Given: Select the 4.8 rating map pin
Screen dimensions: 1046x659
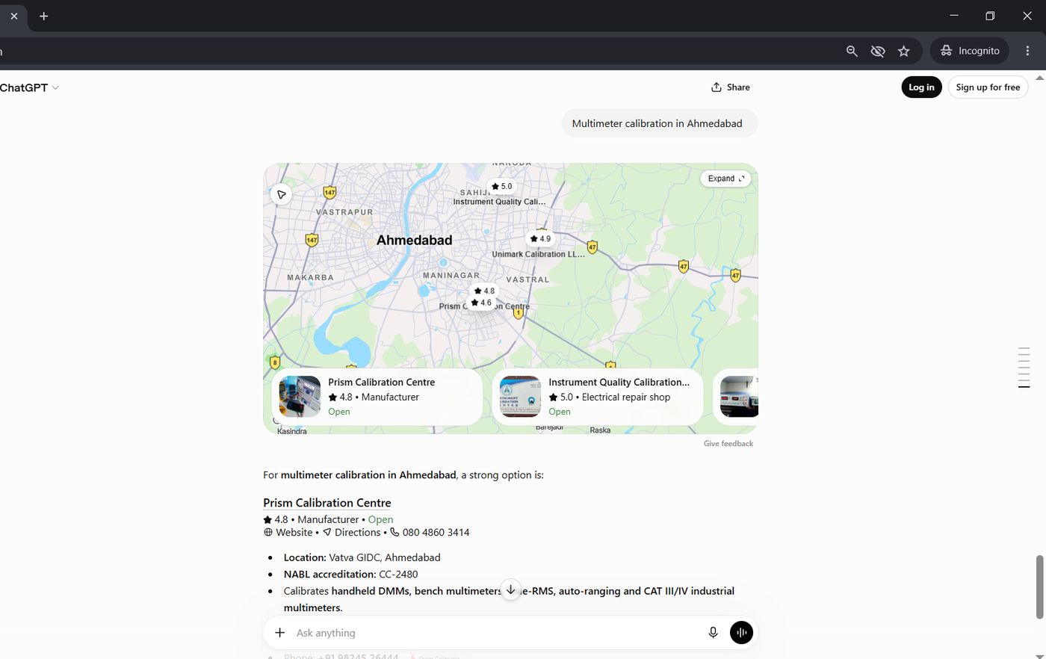Looking at the screenshot, I should 484,291.
